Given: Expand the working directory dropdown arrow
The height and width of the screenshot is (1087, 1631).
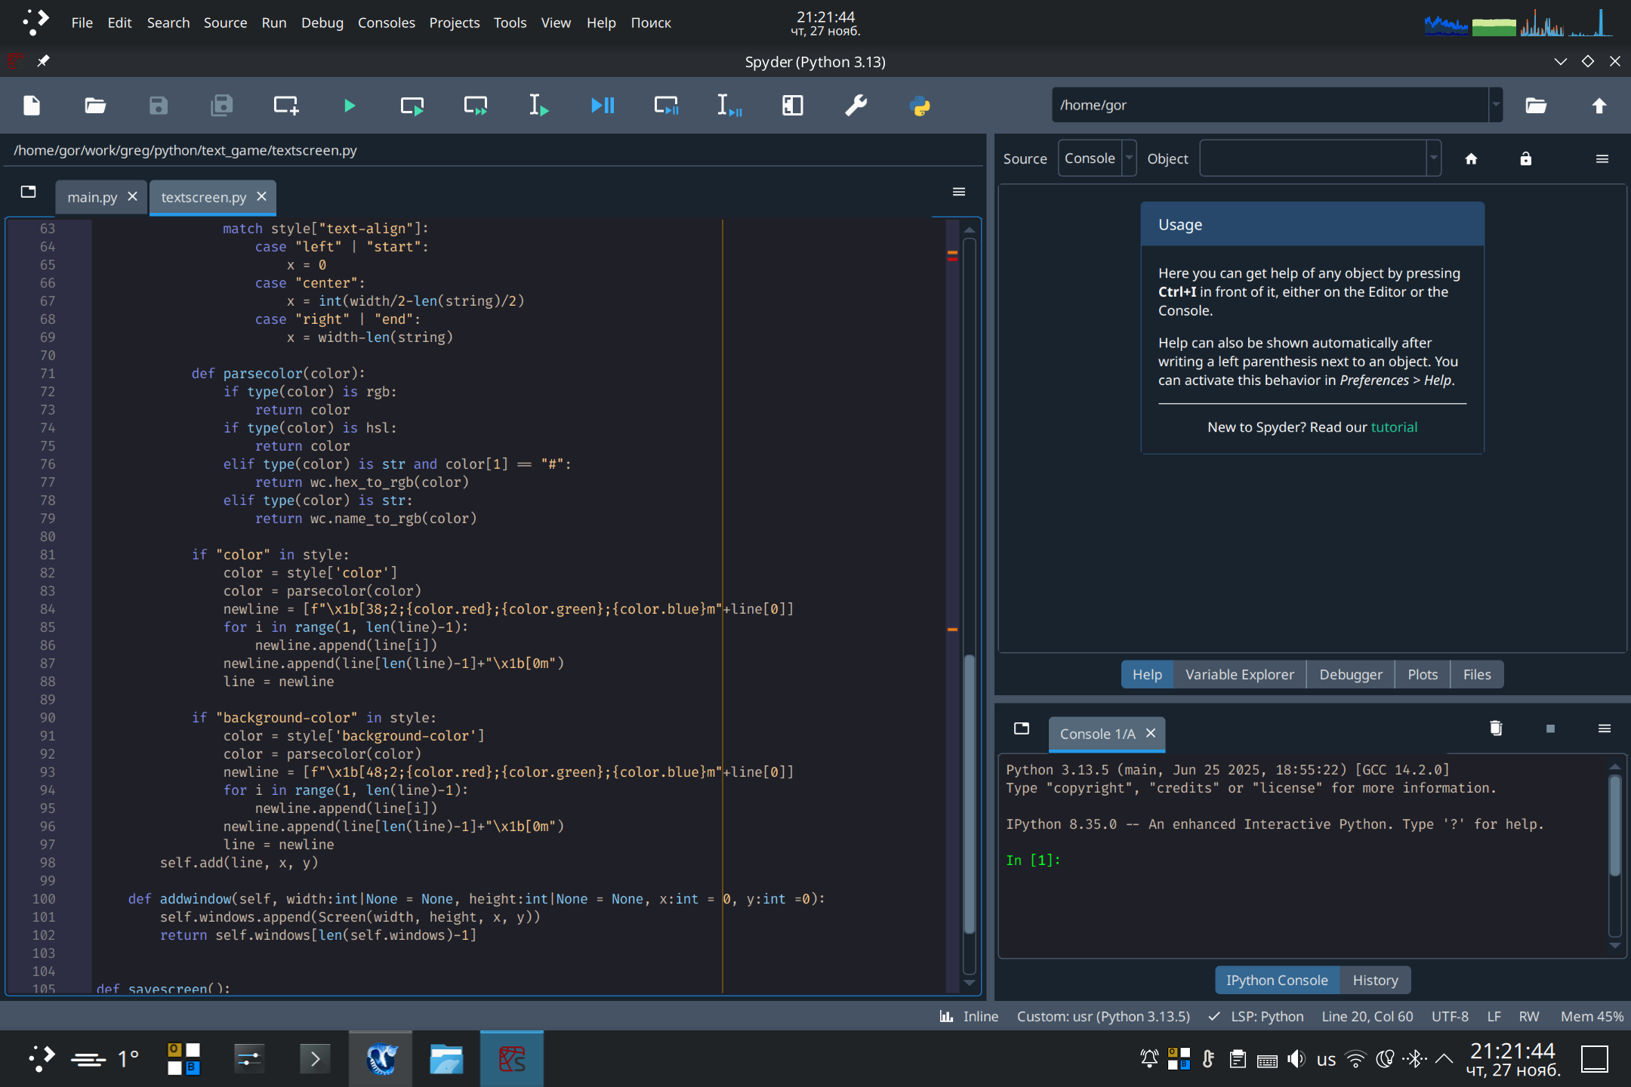Looking at the screenshot, I should click(1495, 105).
